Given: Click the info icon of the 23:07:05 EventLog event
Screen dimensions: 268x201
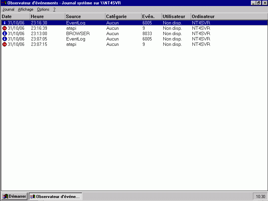Looking at the screenshot, I should tap(4, 39).
